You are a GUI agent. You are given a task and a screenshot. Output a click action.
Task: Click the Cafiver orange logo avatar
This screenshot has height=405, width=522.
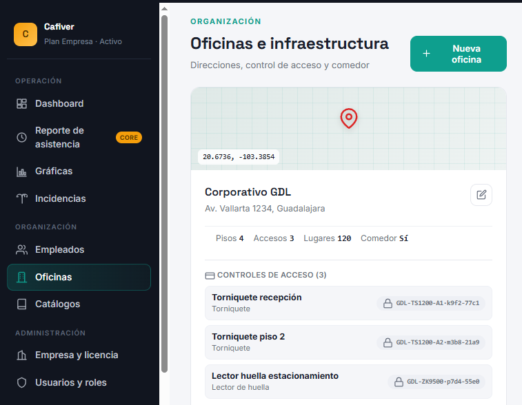point(26,34)
